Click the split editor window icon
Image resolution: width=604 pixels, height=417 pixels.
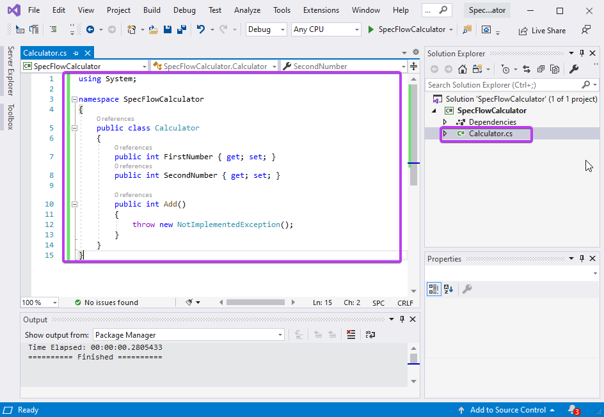pos(414,67)
